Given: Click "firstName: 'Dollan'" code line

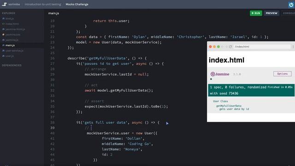Looking at the screenshot, I should click(x=123, y=138).
